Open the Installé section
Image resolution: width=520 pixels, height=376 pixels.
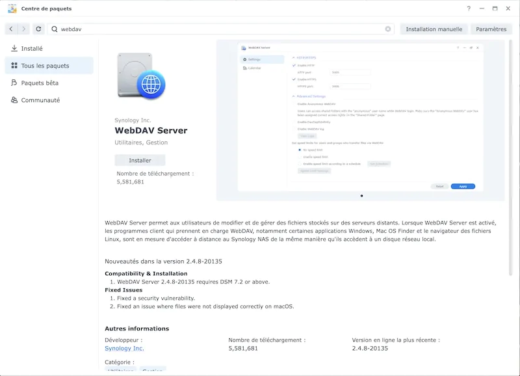pos(49,48)
